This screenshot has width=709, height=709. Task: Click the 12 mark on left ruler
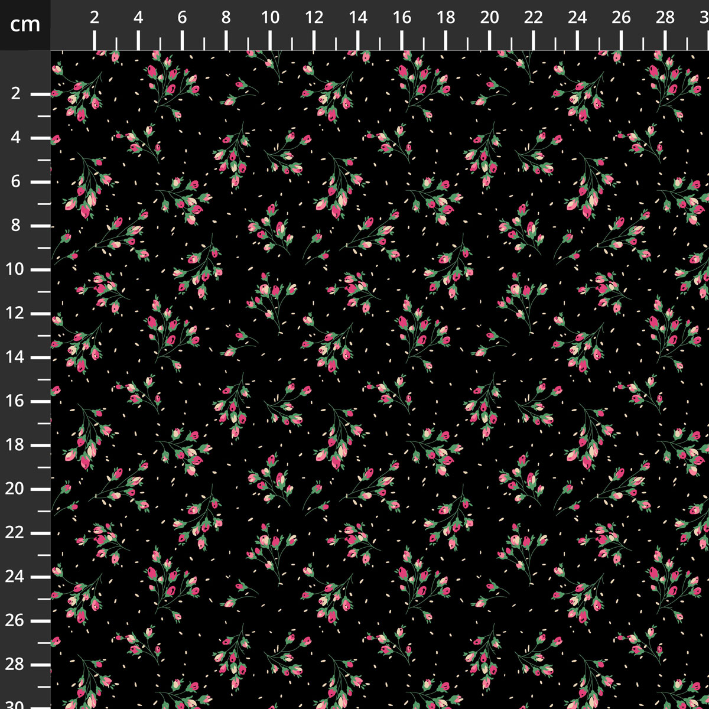click(x=16, y=313)
